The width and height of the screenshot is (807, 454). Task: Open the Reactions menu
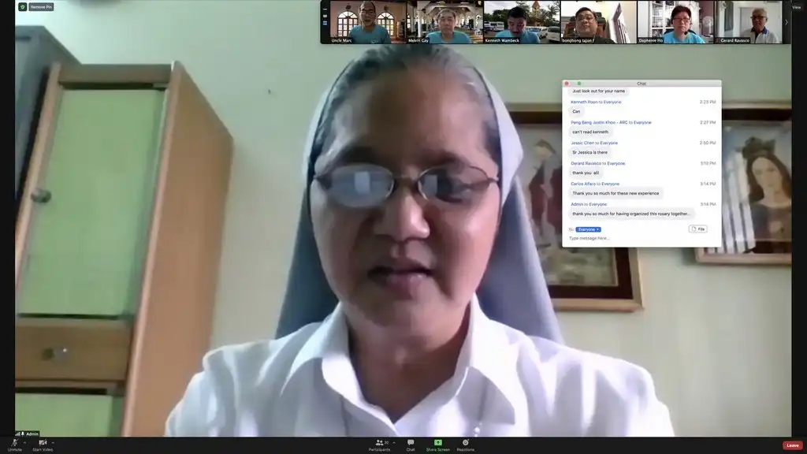465,445
